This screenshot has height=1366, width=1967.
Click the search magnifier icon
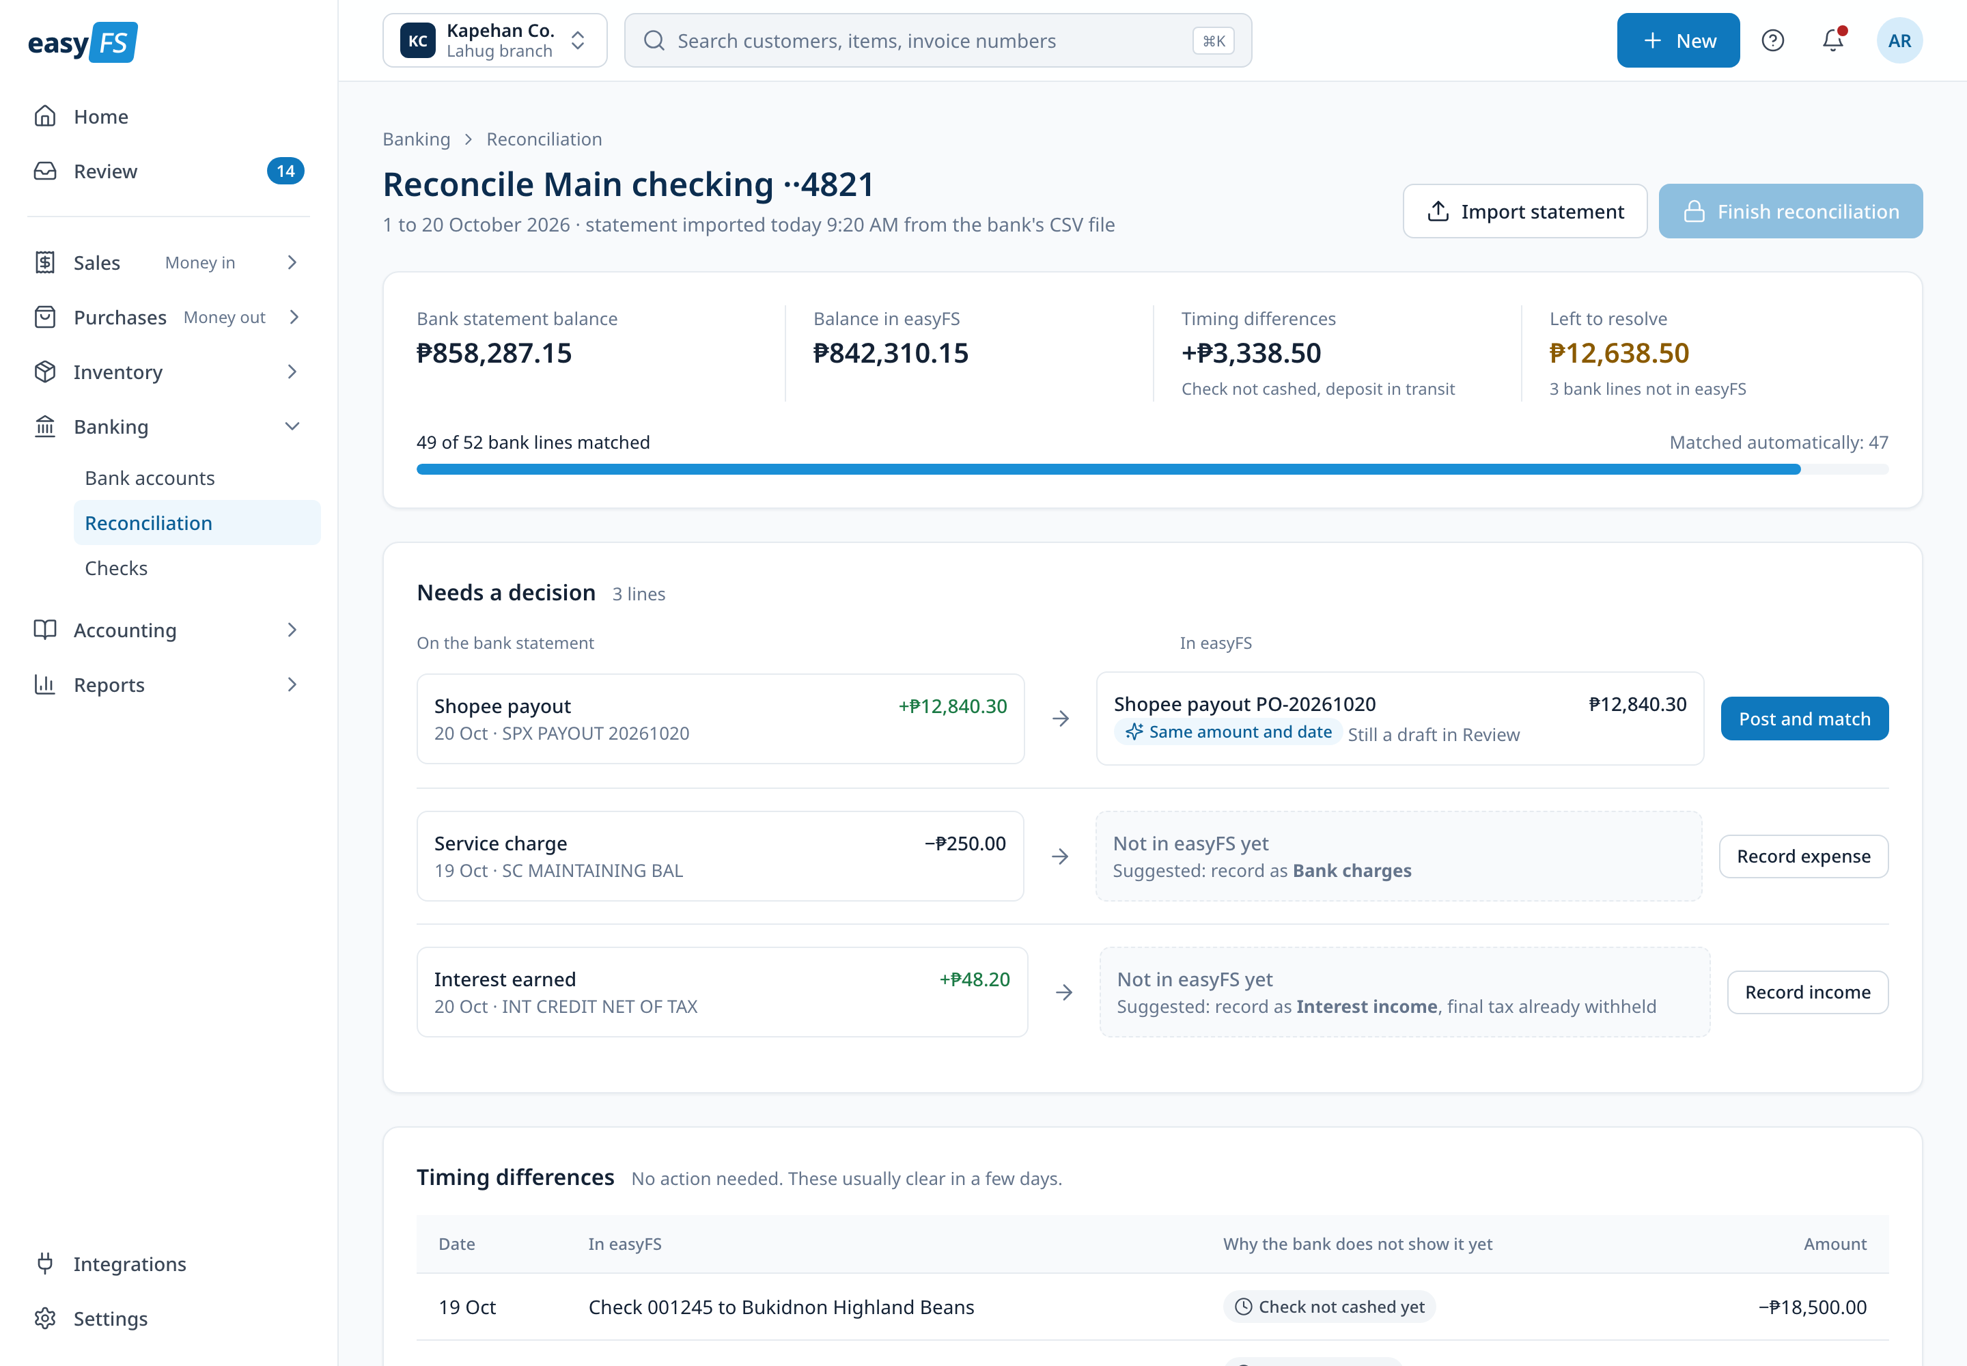coord(654,40)
